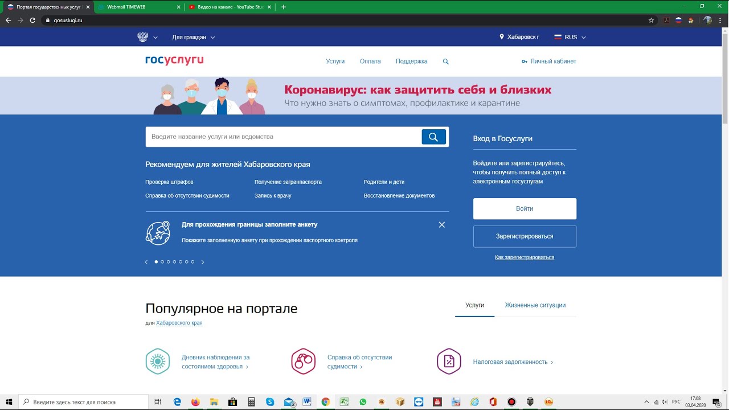Open the Chrome three-dot menu
729x410 pixels.
(720, 20)
